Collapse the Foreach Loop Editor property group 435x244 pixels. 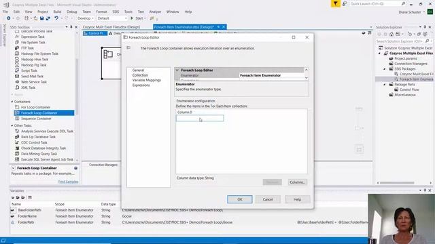[177, 70]
